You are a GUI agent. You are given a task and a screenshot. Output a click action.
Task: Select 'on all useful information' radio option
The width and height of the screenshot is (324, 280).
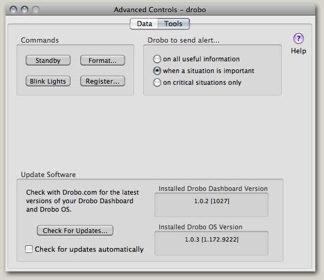pyautogui.click(x=157, y=59)
